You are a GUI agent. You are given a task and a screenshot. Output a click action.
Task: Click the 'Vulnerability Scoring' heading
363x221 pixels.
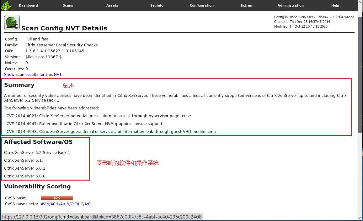pos(38,186)
